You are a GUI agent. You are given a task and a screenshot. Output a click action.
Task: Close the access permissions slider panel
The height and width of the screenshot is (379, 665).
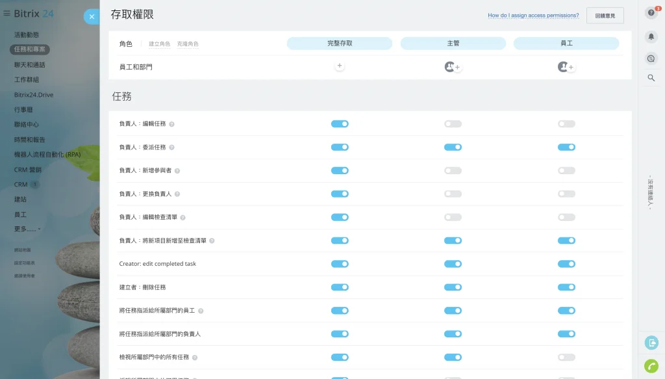pos(92,17)
